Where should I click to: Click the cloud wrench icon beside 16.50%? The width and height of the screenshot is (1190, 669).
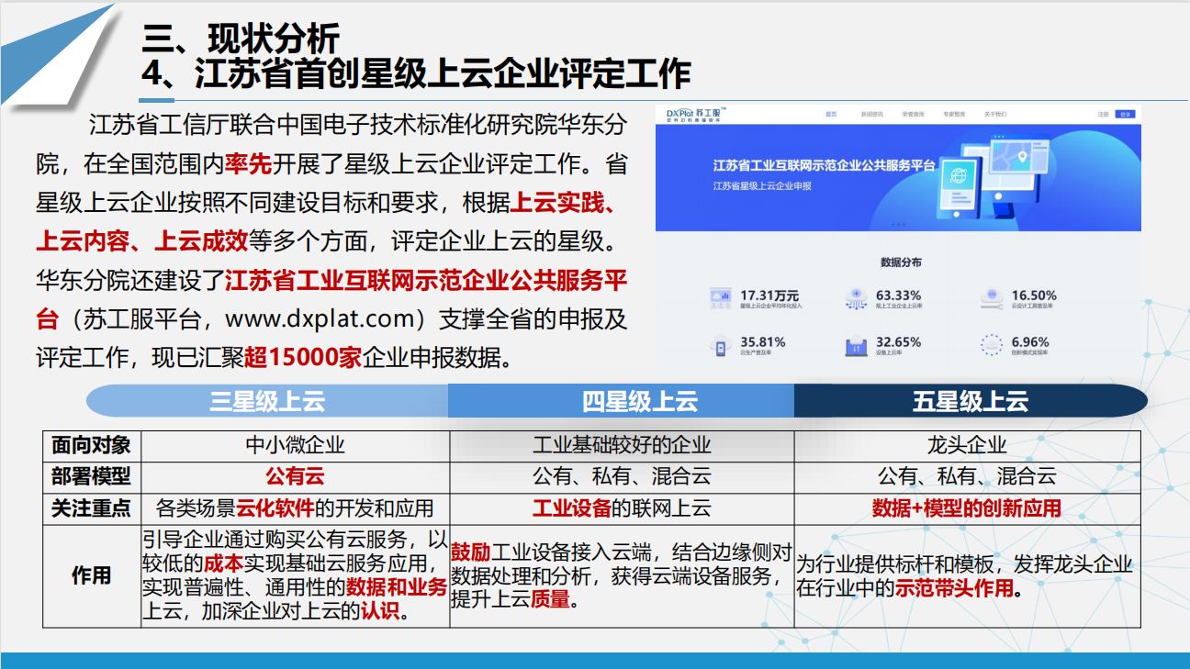[991, 297]
